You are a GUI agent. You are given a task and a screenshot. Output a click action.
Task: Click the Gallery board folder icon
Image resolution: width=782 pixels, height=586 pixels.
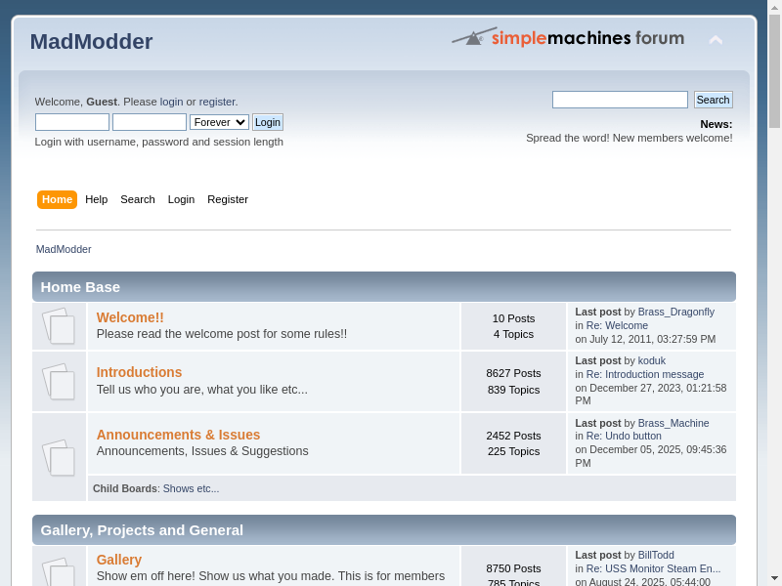59,571
